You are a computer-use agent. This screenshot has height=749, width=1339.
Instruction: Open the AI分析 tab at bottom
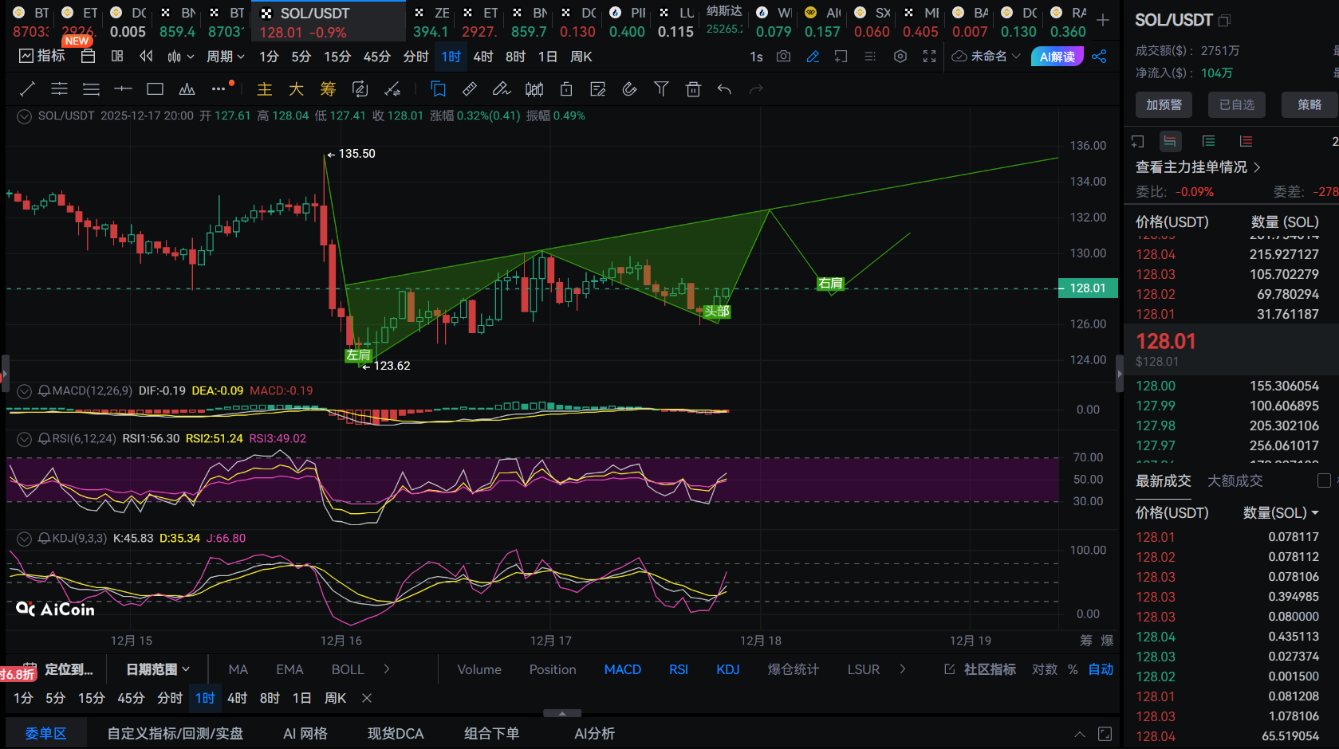594,733
